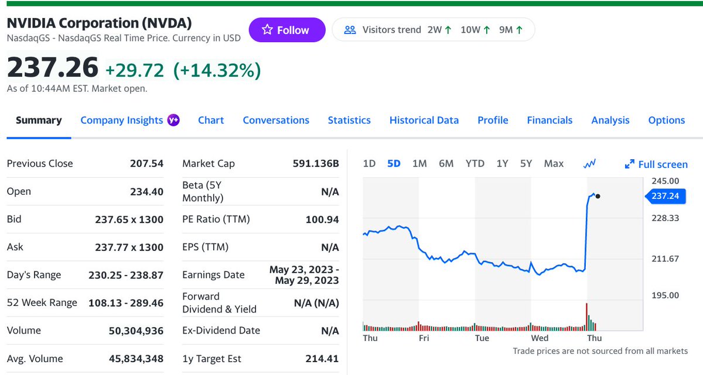Click the Open value 234.40
Viewport: 703px width, 375px height.
tap(146, 191)
